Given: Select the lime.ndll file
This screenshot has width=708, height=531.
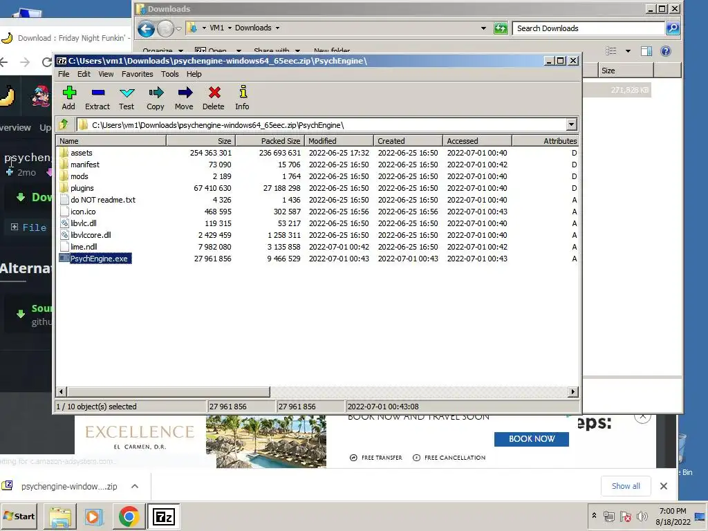Looking at the screenshot, I should click(x=84, y=247).
